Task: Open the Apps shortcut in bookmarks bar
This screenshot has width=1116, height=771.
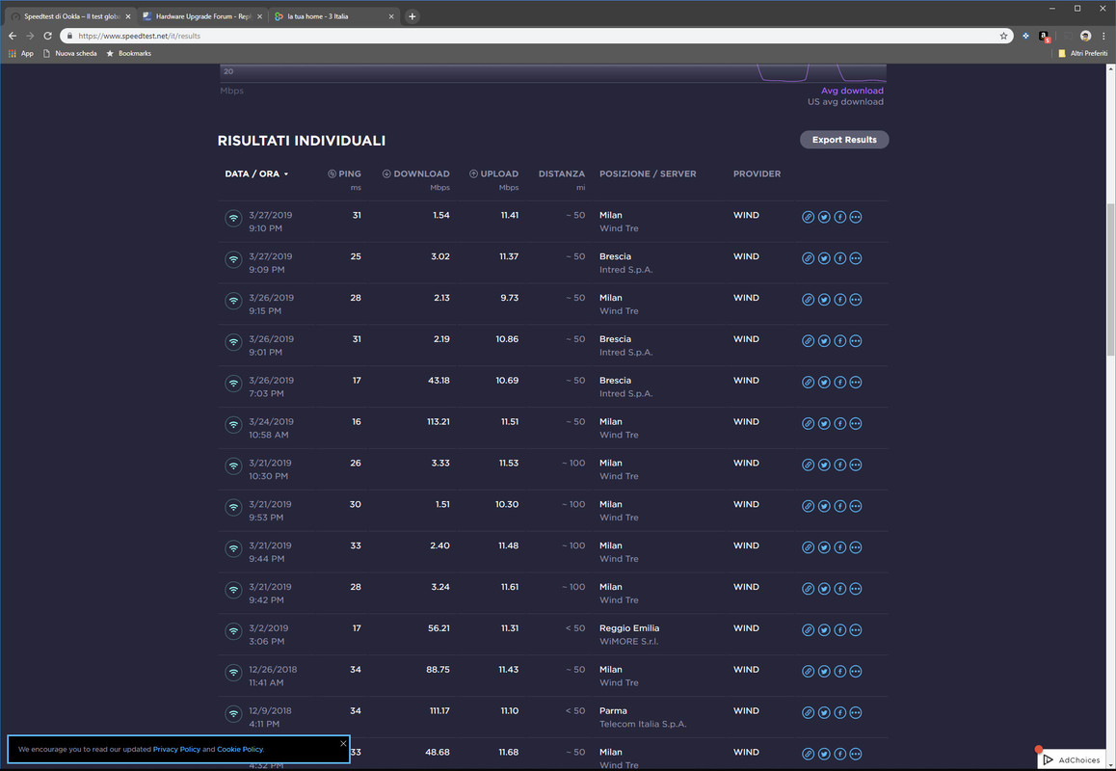Action: [20, 53]
